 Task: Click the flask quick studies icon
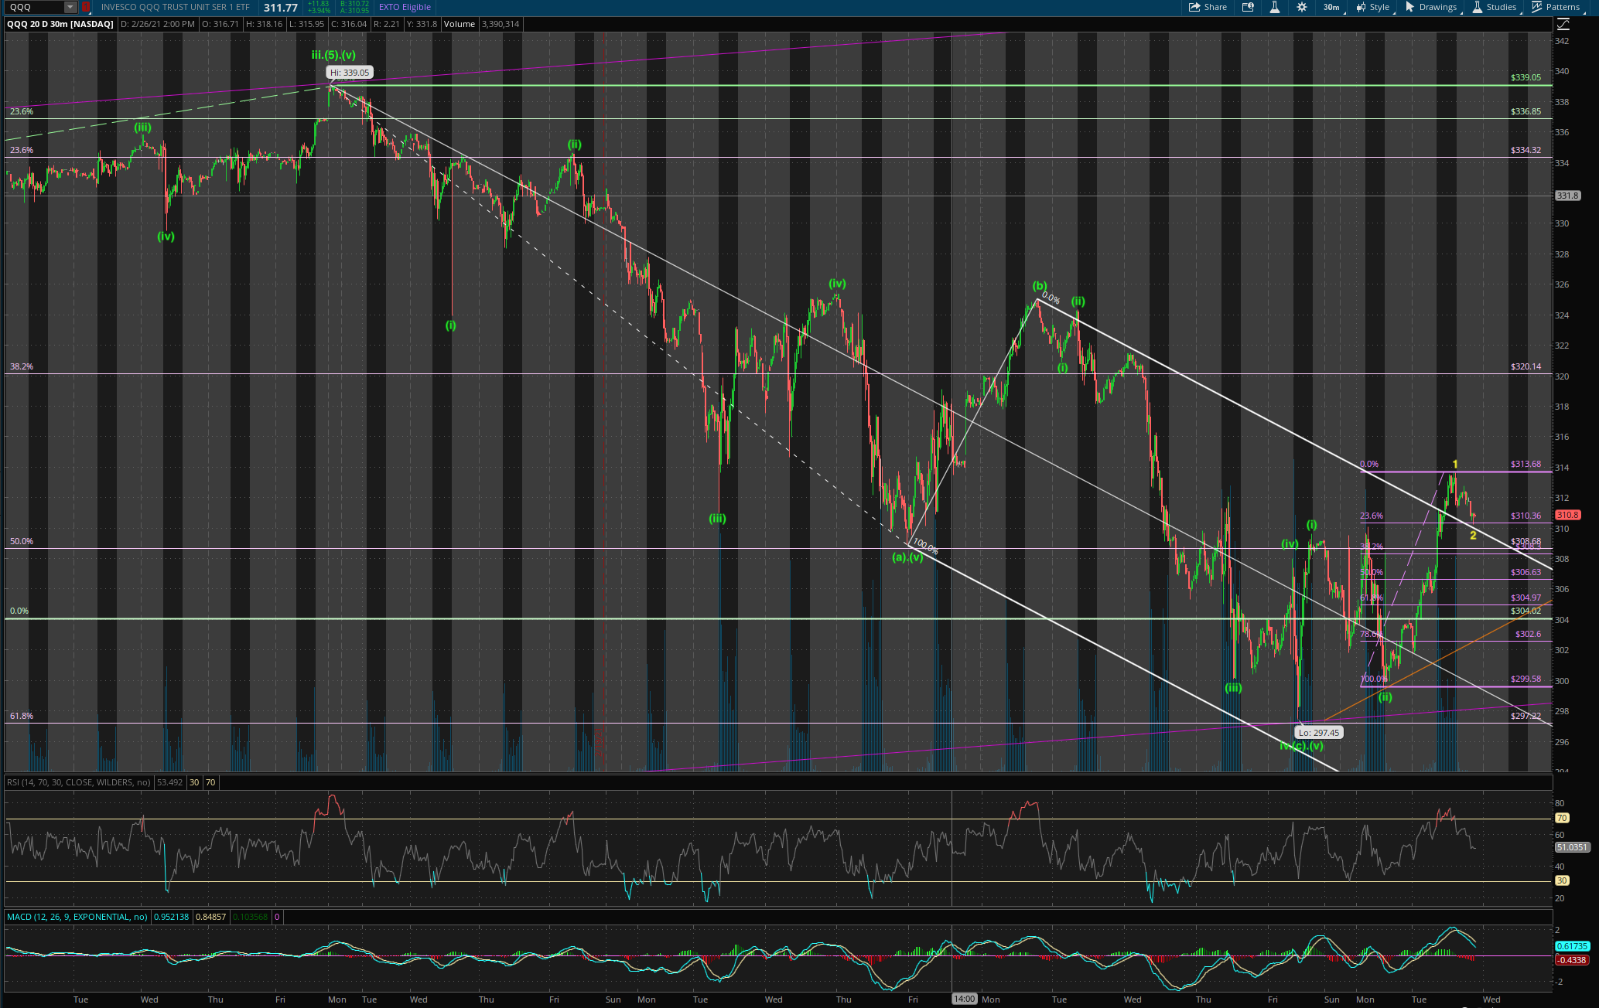(1274, 7)
